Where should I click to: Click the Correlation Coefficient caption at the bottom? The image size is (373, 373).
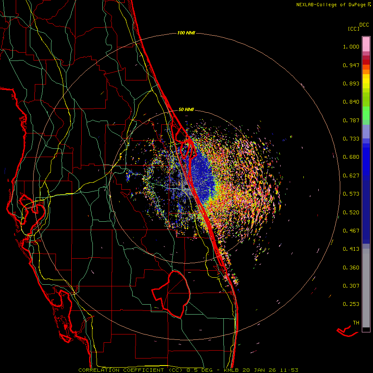188,370
